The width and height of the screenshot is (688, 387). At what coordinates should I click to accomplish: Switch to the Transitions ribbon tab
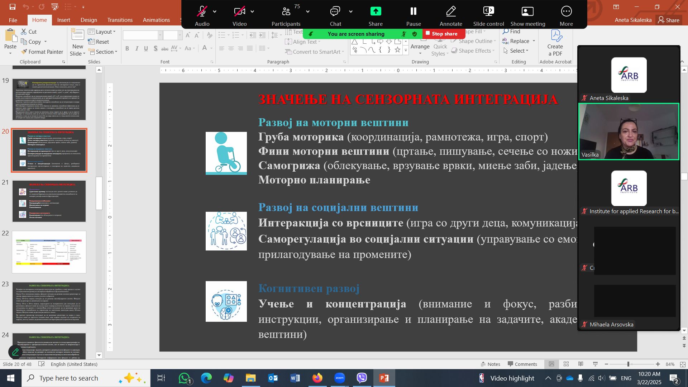point(120,20)
